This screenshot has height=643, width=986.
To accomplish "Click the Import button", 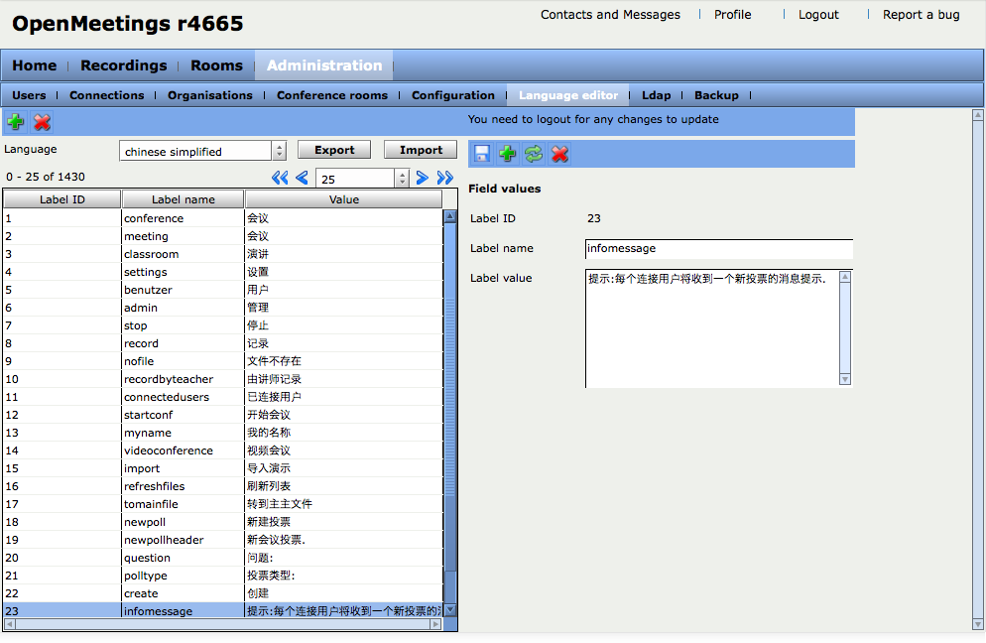I will pos(421,150).
